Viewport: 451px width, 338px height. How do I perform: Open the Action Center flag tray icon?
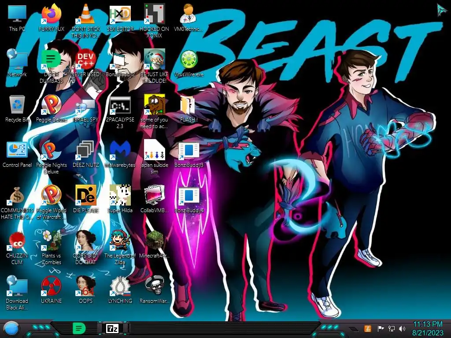(380, 328)
